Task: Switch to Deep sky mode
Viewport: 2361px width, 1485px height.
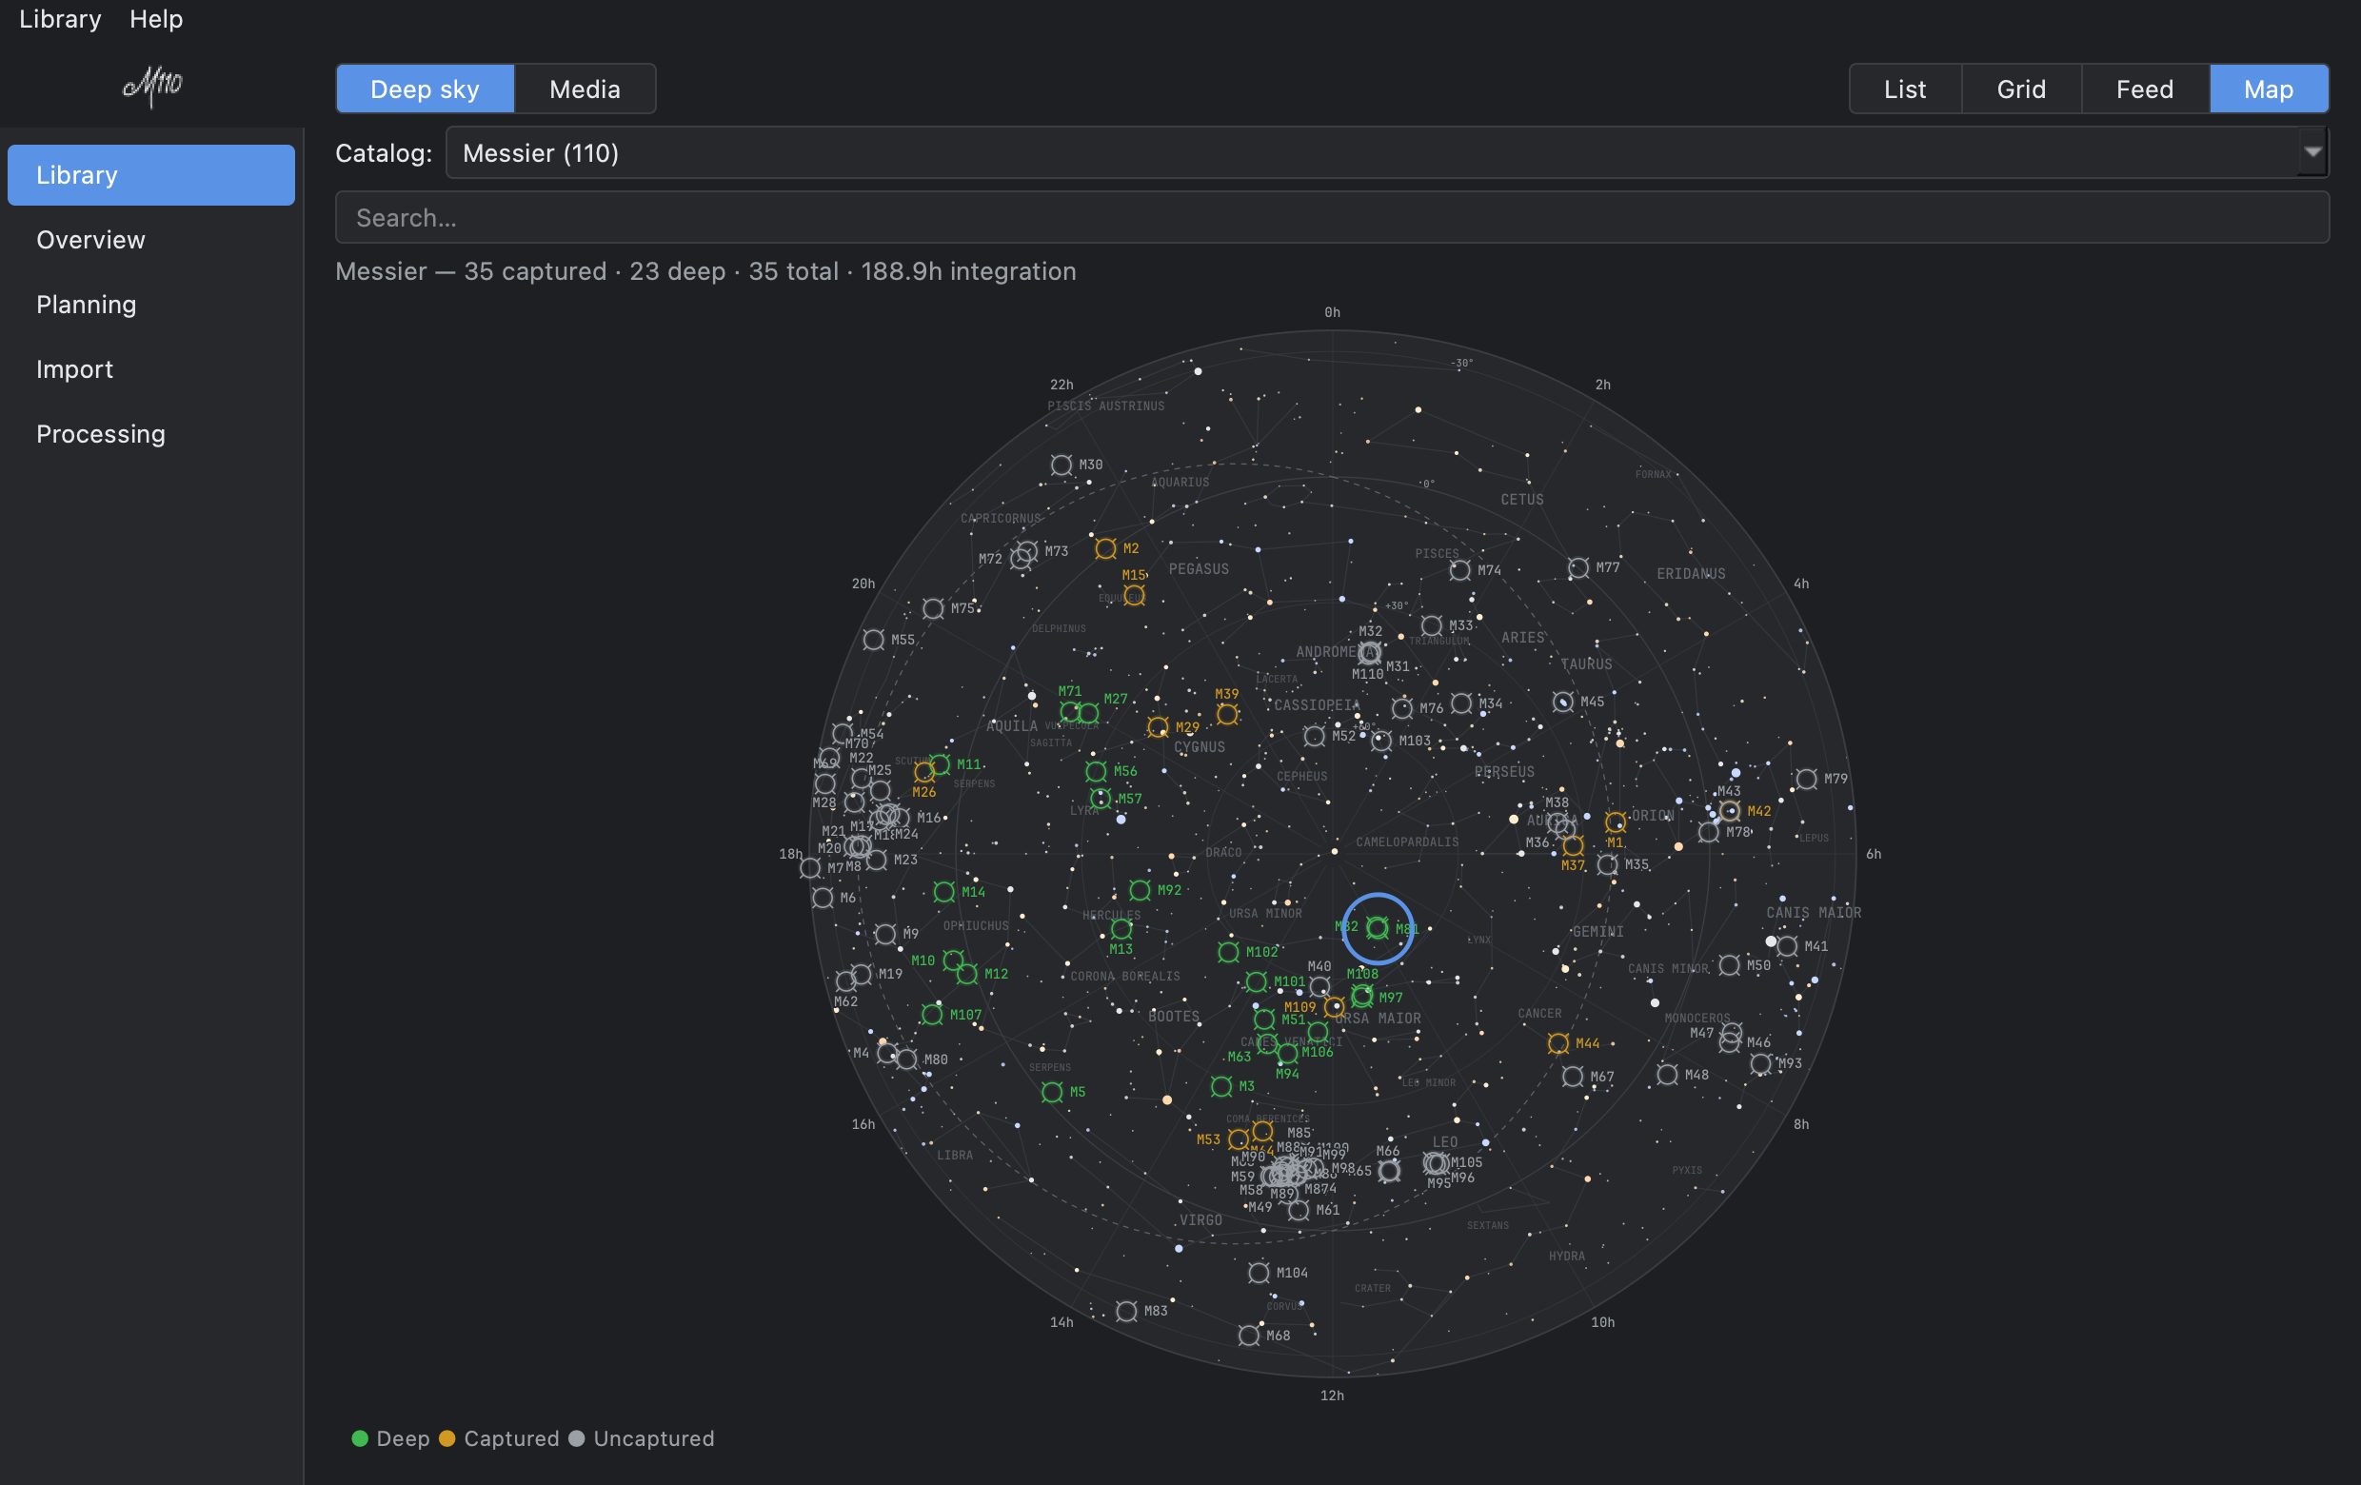Action: pos(425,89)
